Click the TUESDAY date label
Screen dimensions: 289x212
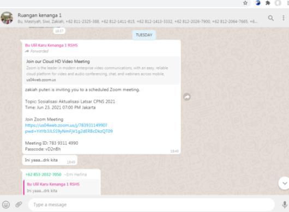point(144,35)
